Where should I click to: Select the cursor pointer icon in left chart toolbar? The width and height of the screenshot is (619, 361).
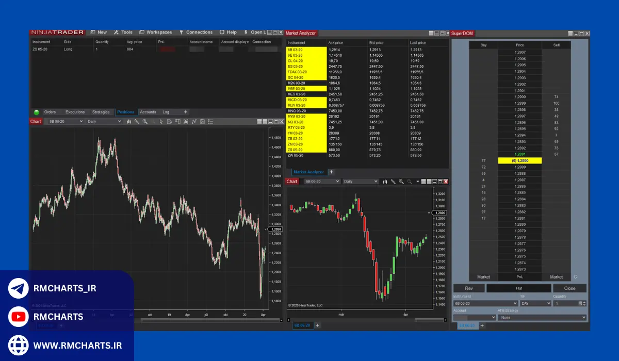[x=161, y=122]
